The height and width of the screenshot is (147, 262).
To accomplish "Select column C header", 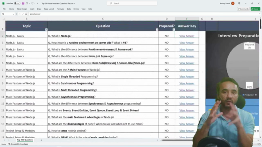I will (x=103, y=19).
